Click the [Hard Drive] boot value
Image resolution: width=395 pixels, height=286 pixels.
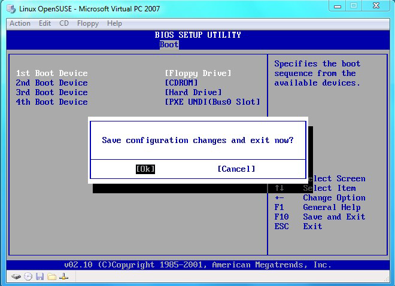click(193, 92)
